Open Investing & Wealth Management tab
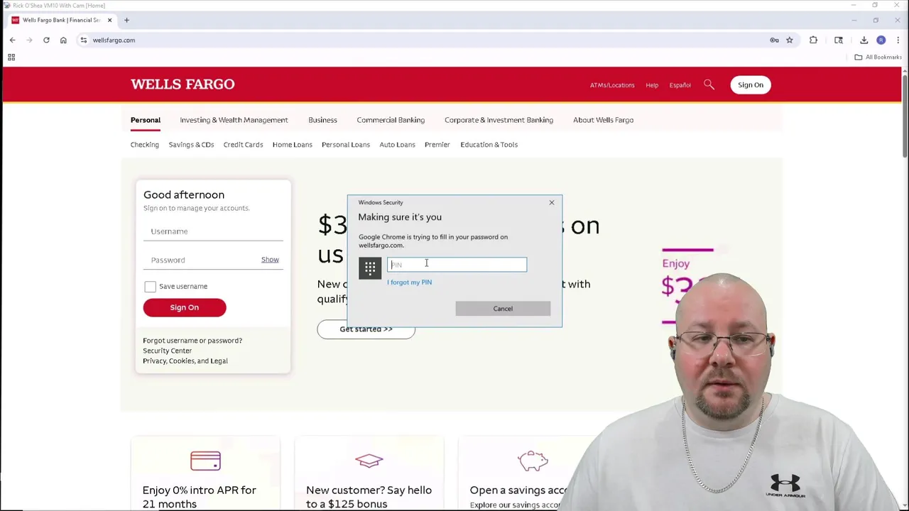 pyautogui.click(x=234, y=120)
